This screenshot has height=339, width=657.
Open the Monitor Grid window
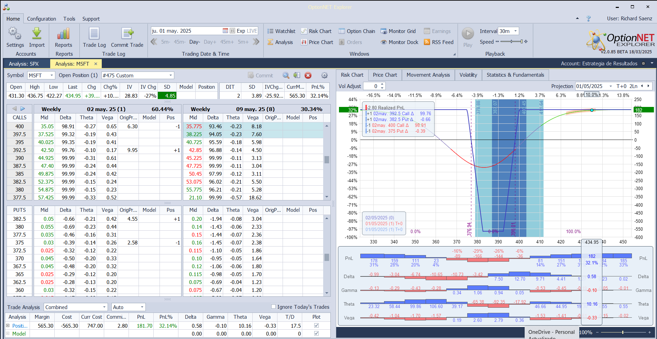point(398,31)
